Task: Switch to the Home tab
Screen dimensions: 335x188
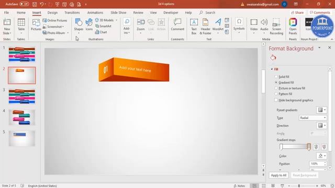Action: [21, 13]
